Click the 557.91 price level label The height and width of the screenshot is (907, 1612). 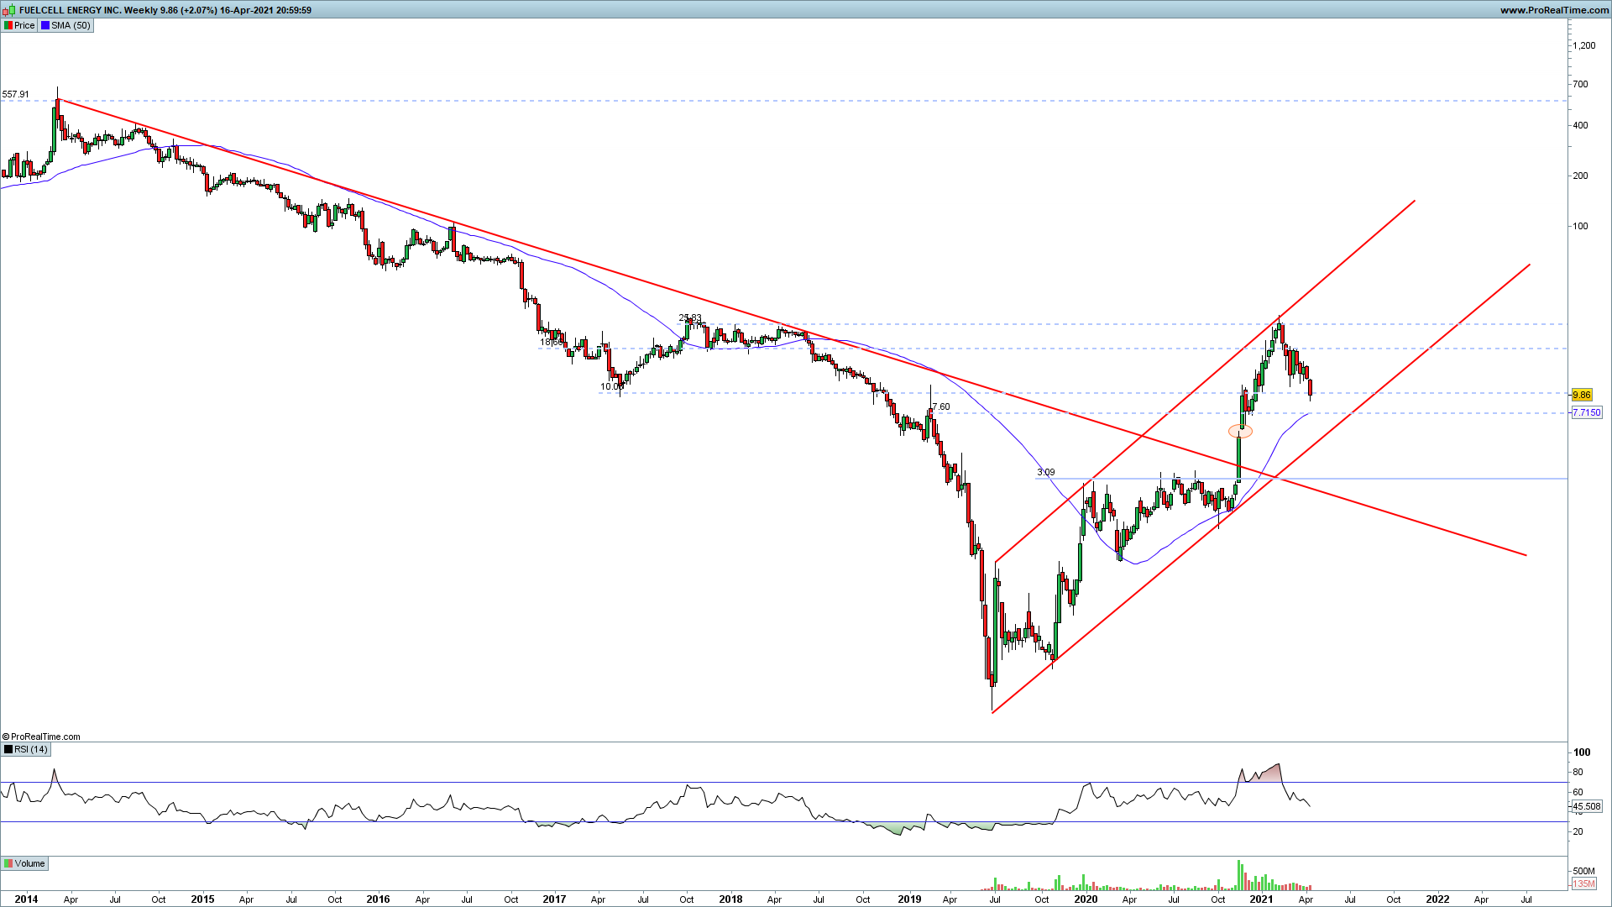coord(15,94)
